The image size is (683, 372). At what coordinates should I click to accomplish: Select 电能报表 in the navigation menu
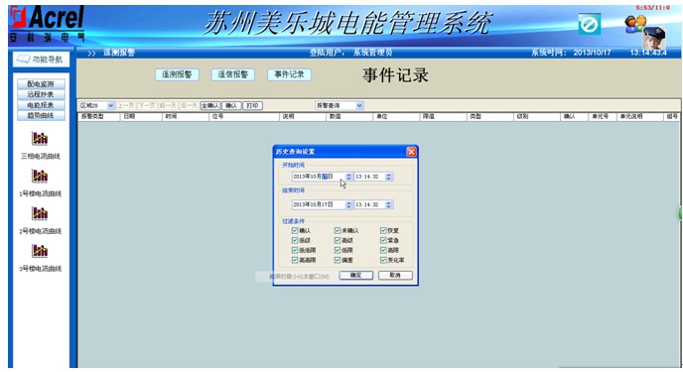(x=41, y=105)
